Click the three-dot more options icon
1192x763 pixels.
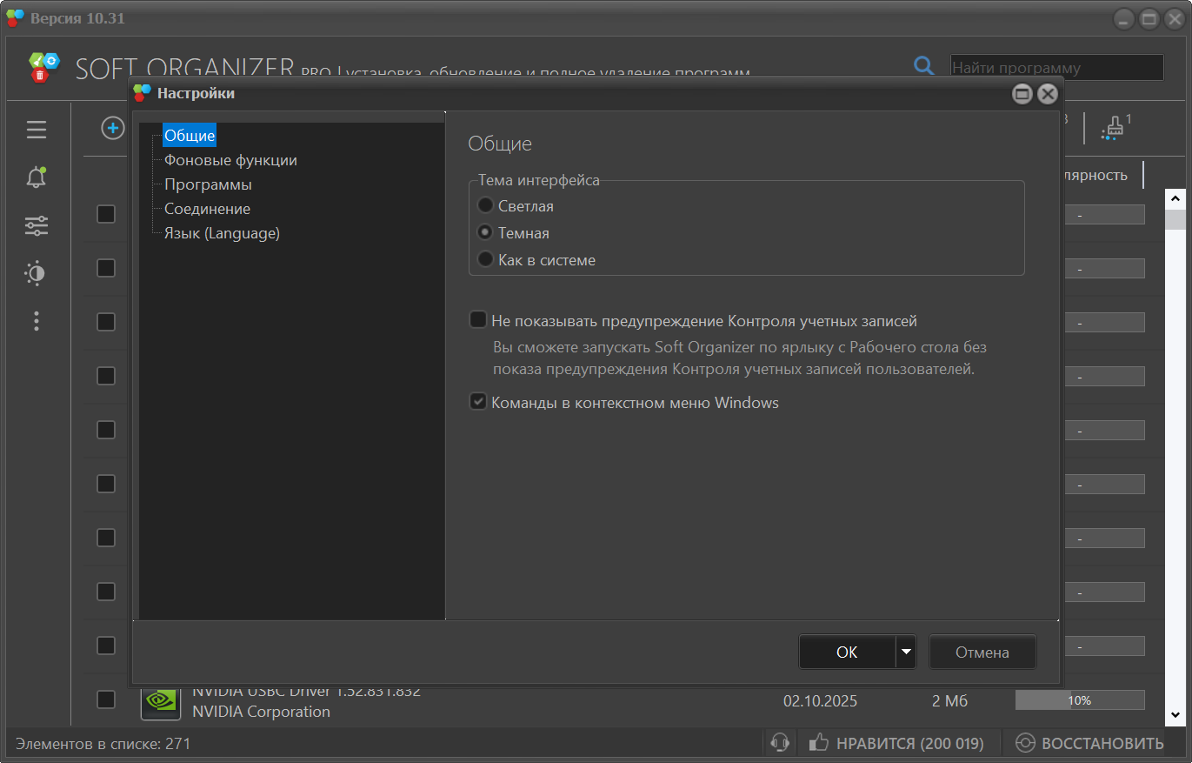pyautogui.click(x=36, y=322)
